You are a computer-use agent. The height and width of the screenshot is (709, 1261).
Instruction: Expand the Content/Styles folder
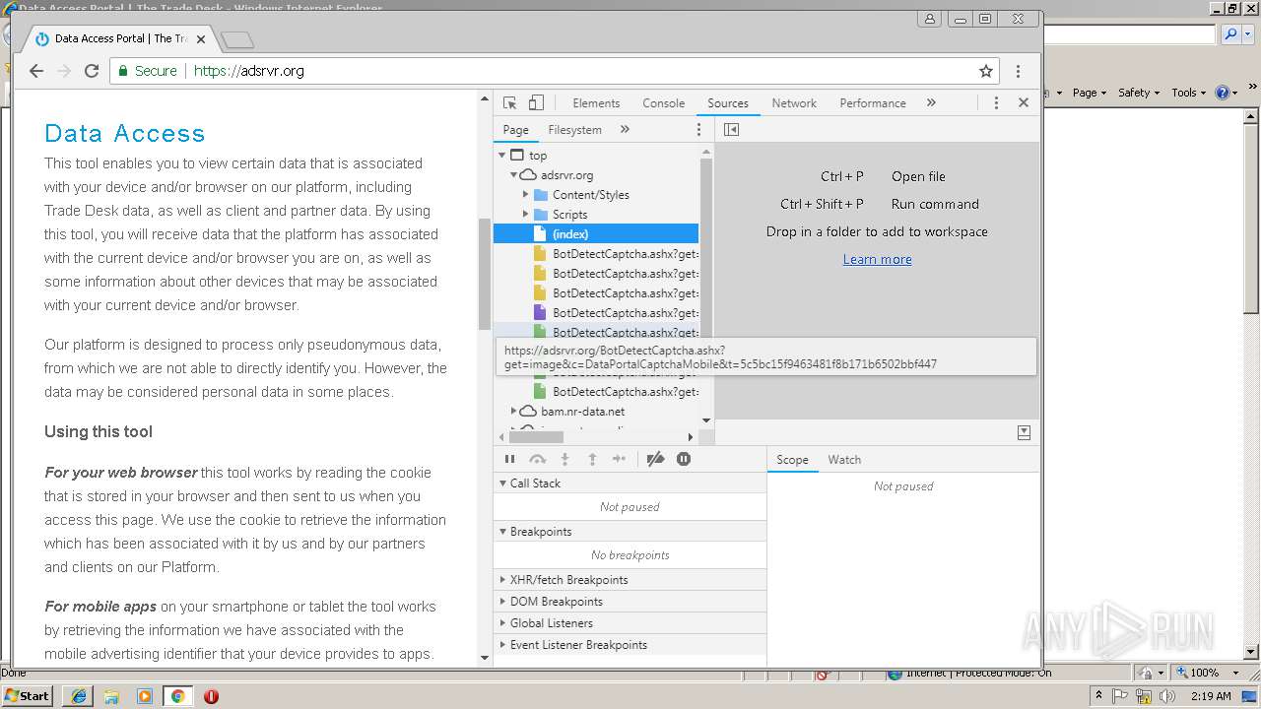point(526,194)
